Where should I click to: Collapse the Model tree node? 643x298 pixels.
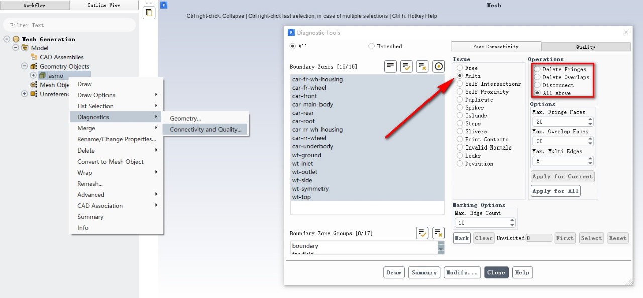click(x=16, y=48)
